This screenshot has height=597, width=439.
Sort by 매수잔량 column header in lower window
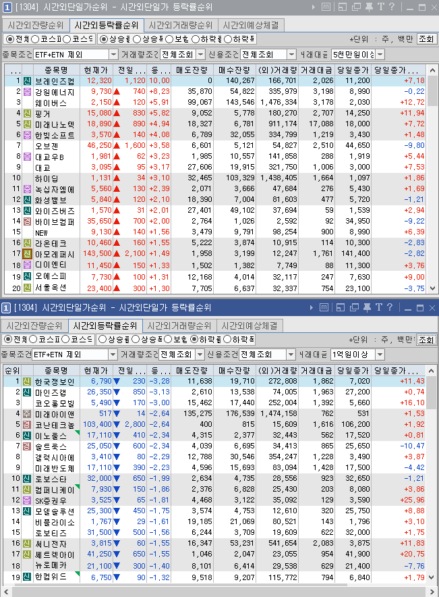[x=235, y=371]
